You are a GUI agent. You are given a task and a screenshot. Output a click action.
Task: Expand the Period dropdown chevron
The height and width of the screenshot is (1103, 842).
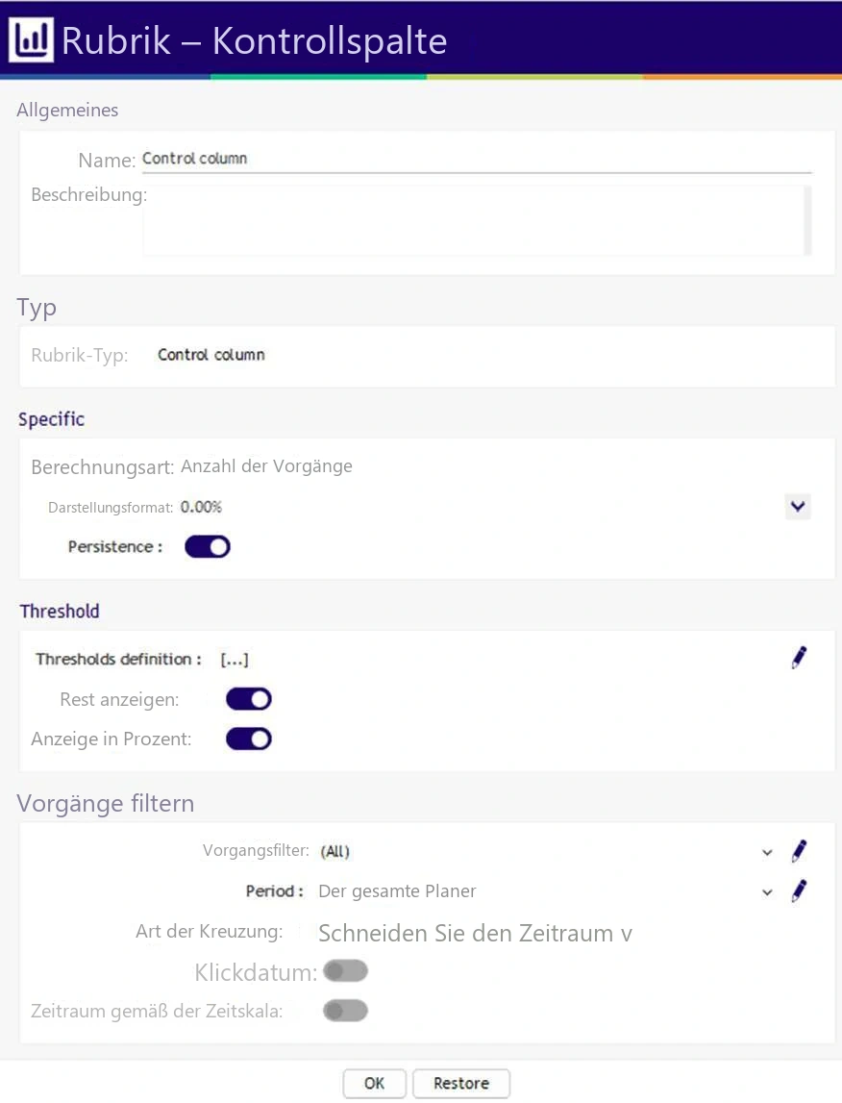[x=767, y=892]
